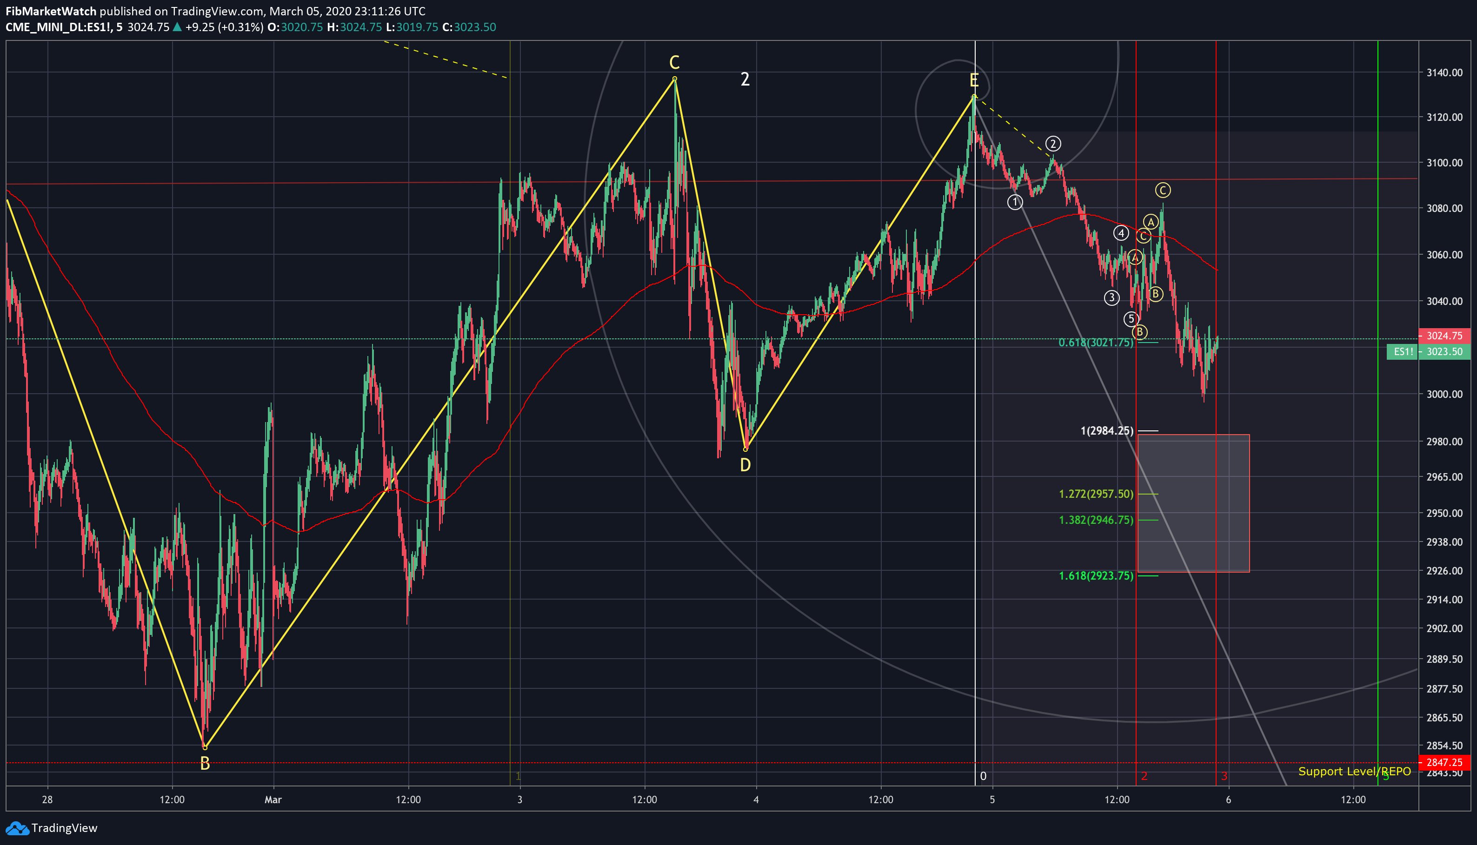Select the 1.382(2946.75) Fibonacci label
This screenshot has width=1477, height=845.
coord(1096,520)
